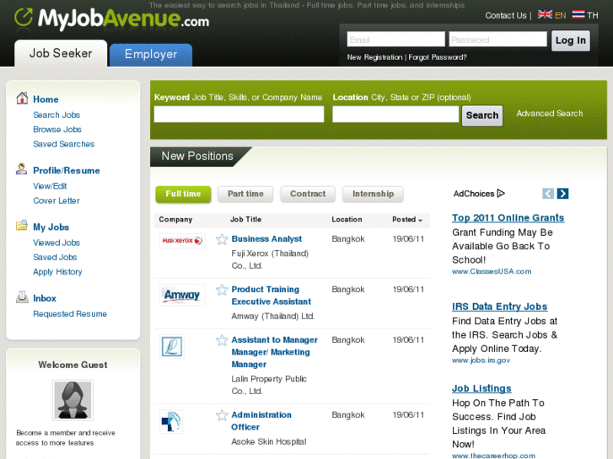613x459 pixels.
Task: Open Product Training Executive Assistant job
Action: 271,296
